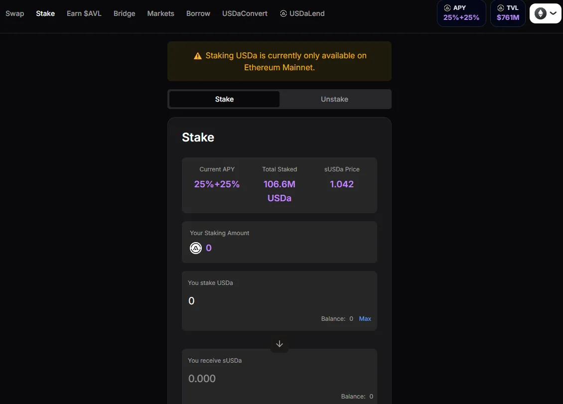The height and width of the screenshot is (404, 563).
Task: Click the APY badge icon
Action: pyautogui.click(x=447, y=8)
